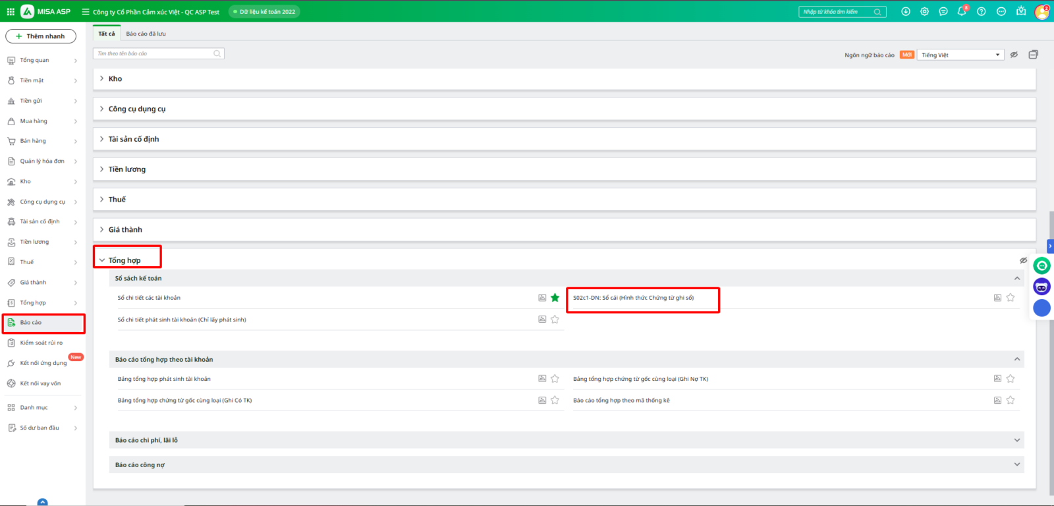Open Báo cáo in left sidebar
1054x506 pixels.
pos(31,323)
